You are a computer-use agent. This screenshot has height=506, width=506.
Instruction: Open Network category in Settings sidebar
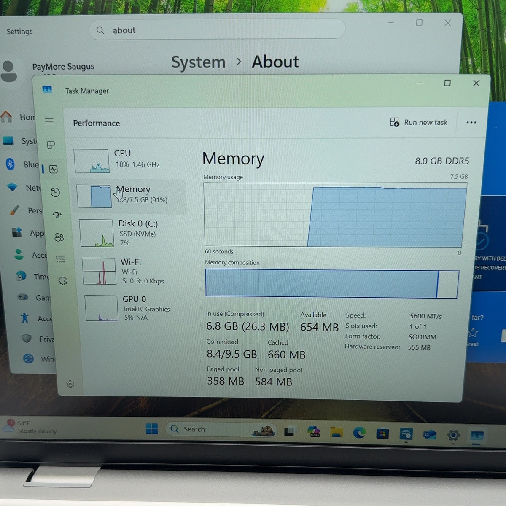(x=24, y=188)
